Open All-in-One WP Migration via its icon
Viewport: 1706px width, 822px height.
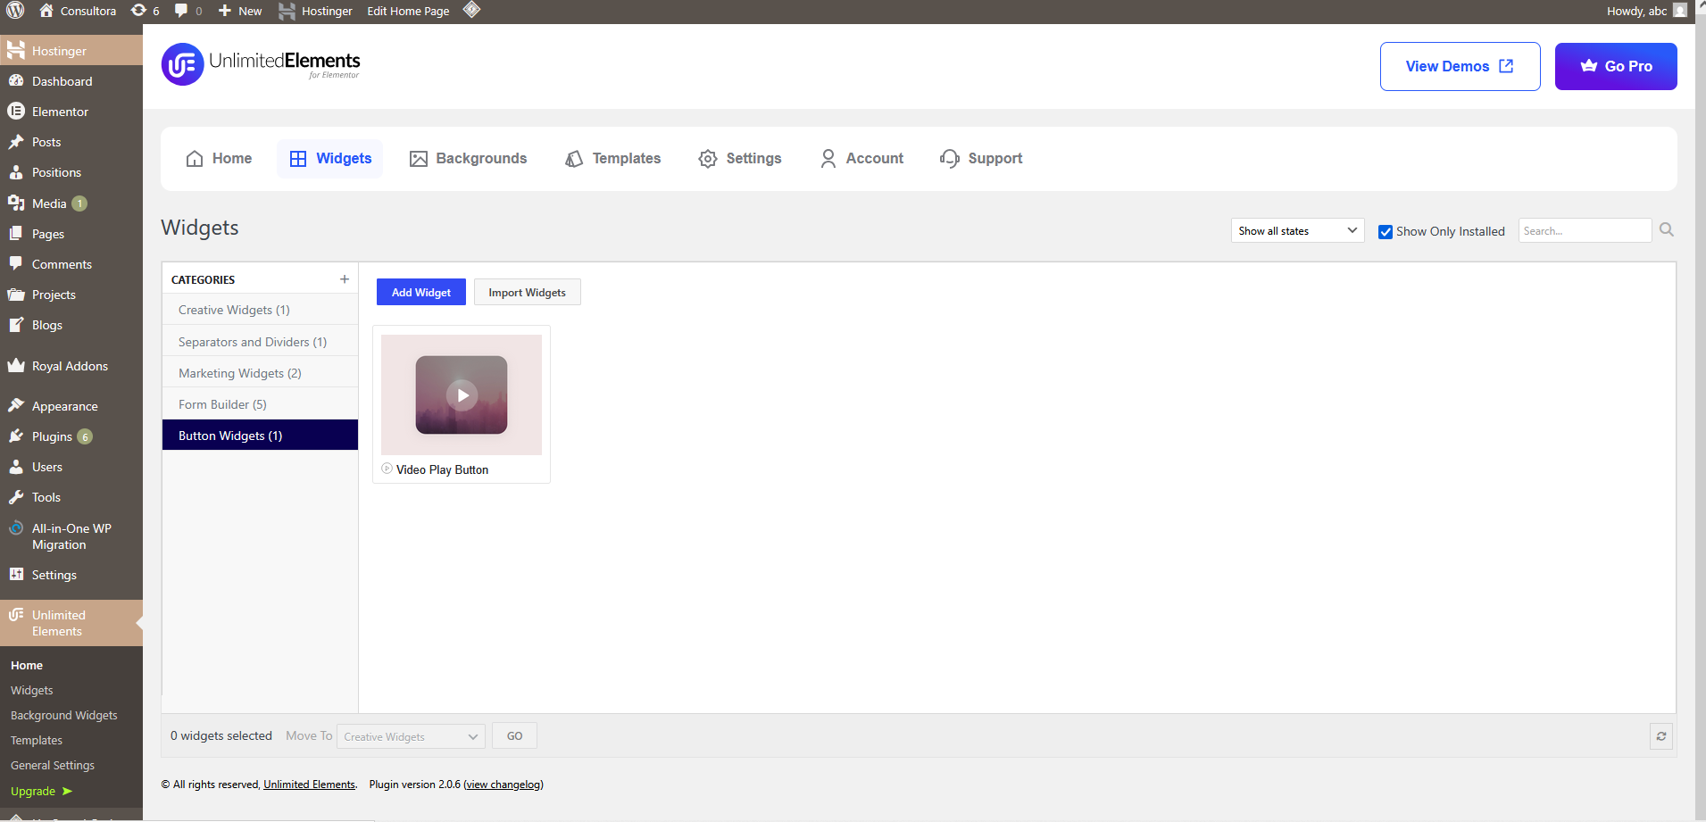click(x=15, y=527)
